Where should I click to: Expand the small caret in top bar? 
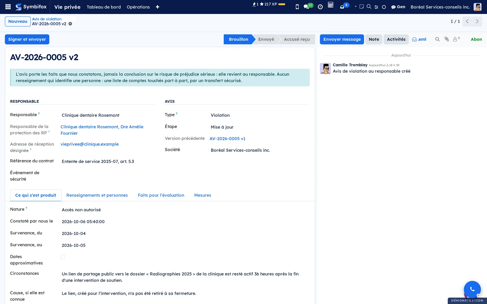point(356,6)
